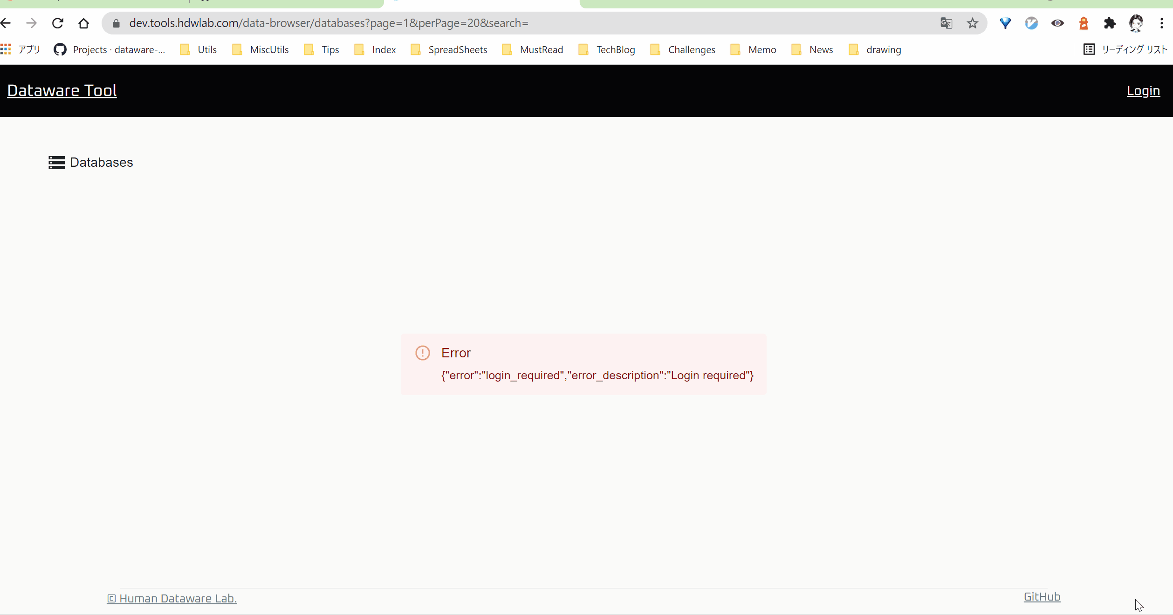Click the Login link
The image size is (1173, 615).
[x=1143, y=91]
